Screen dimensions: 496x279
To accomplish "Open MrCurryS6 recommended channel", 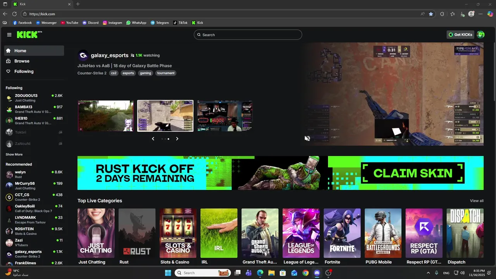I will [34, 186].
